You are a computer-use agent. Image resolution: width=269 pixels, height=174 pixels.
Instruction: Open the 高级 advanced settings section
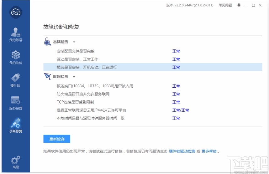click(16, 162)
